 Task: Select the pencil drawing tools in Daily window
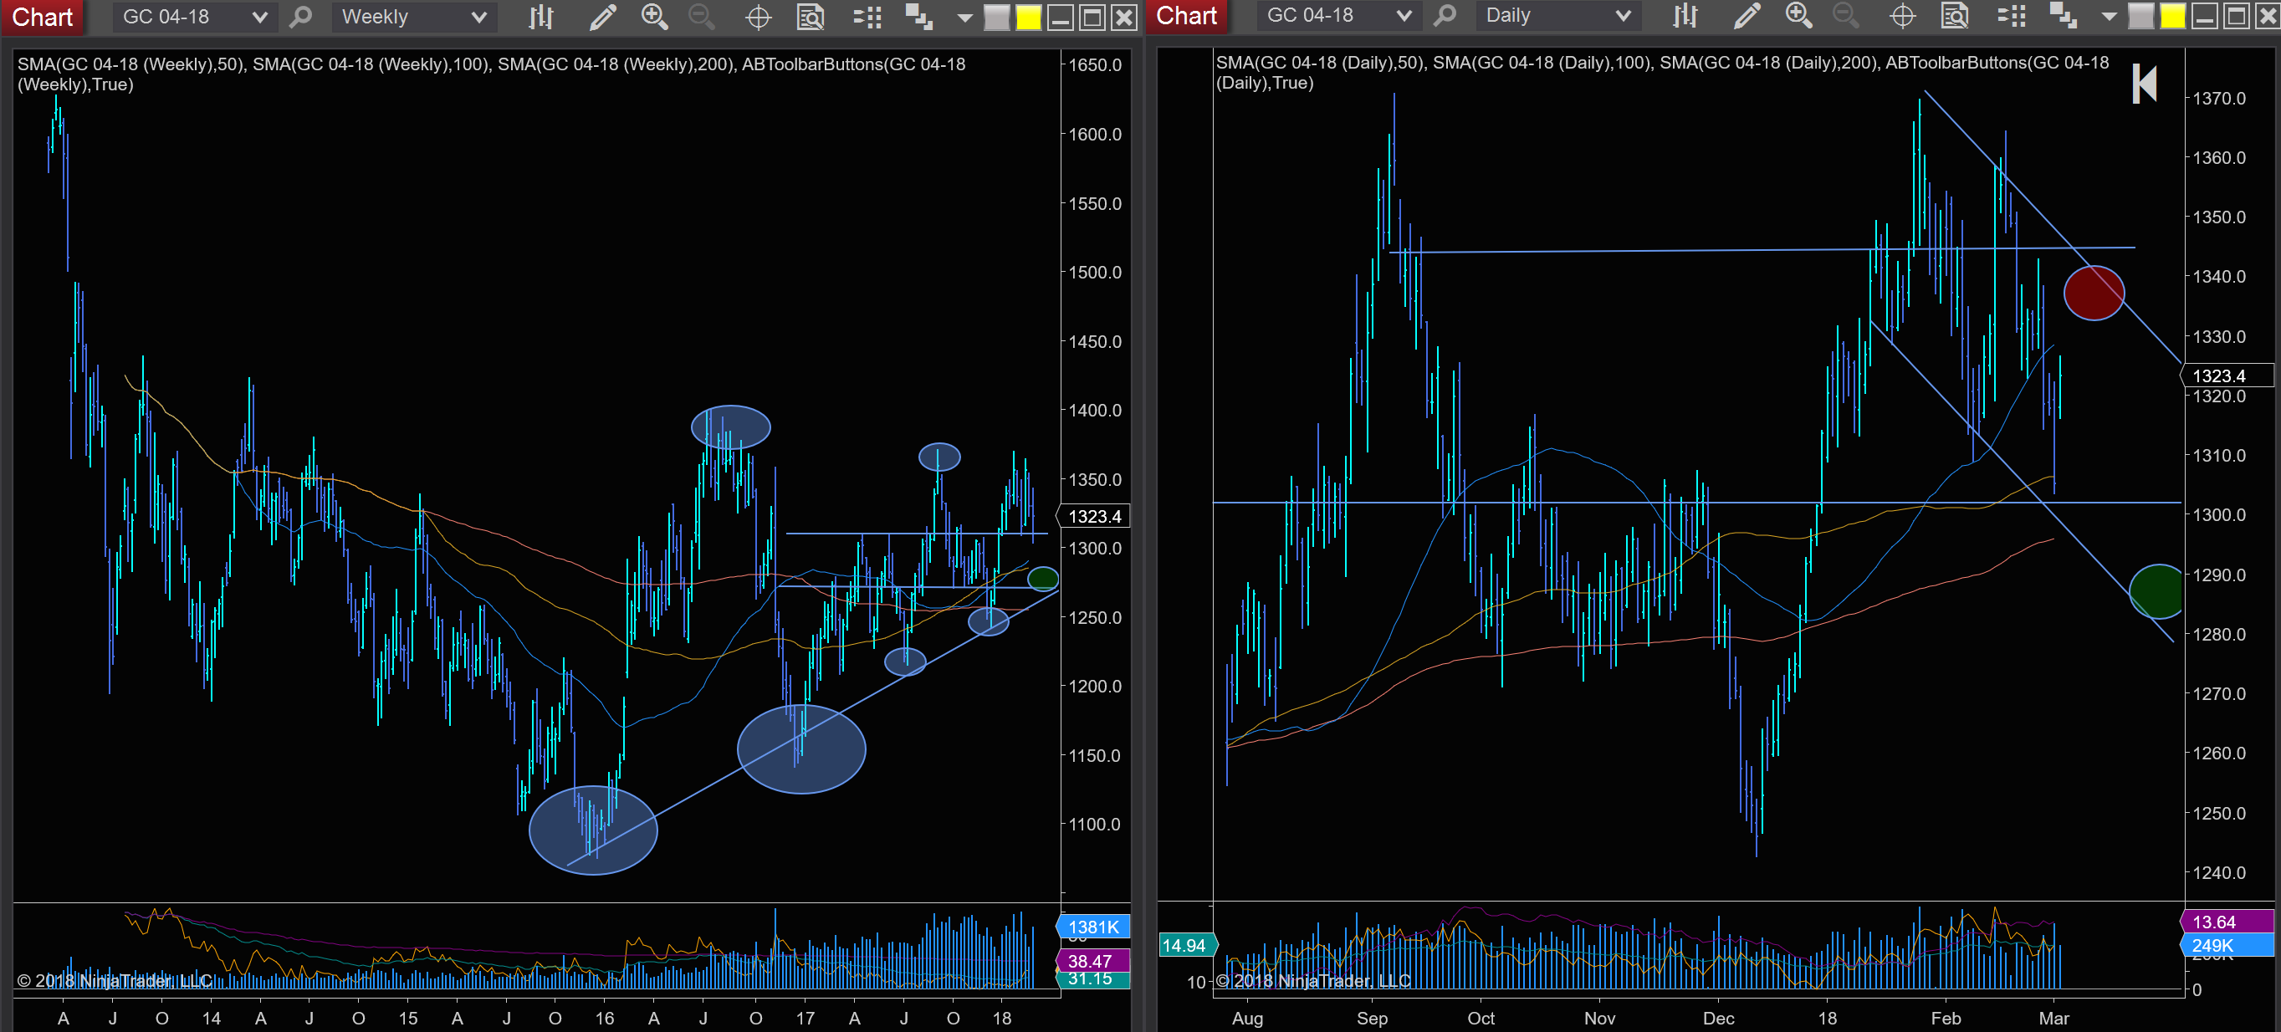click(1747, 15)
